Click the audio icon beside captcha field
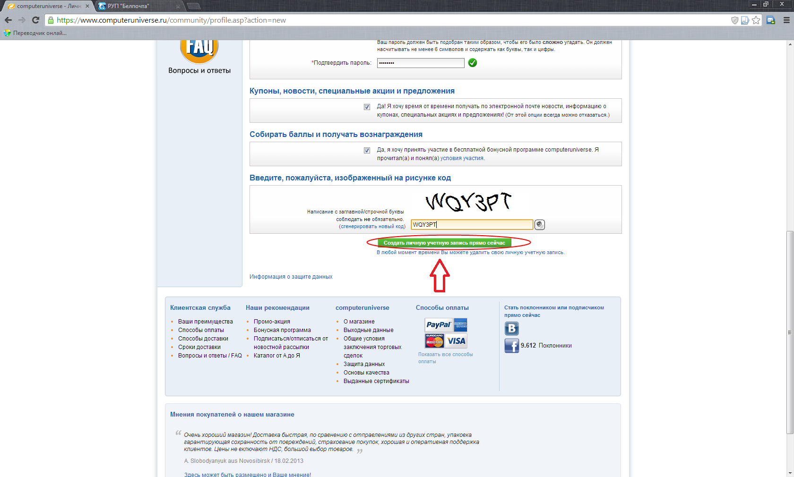This screenshot has height=477, width=794. [540, 225]
